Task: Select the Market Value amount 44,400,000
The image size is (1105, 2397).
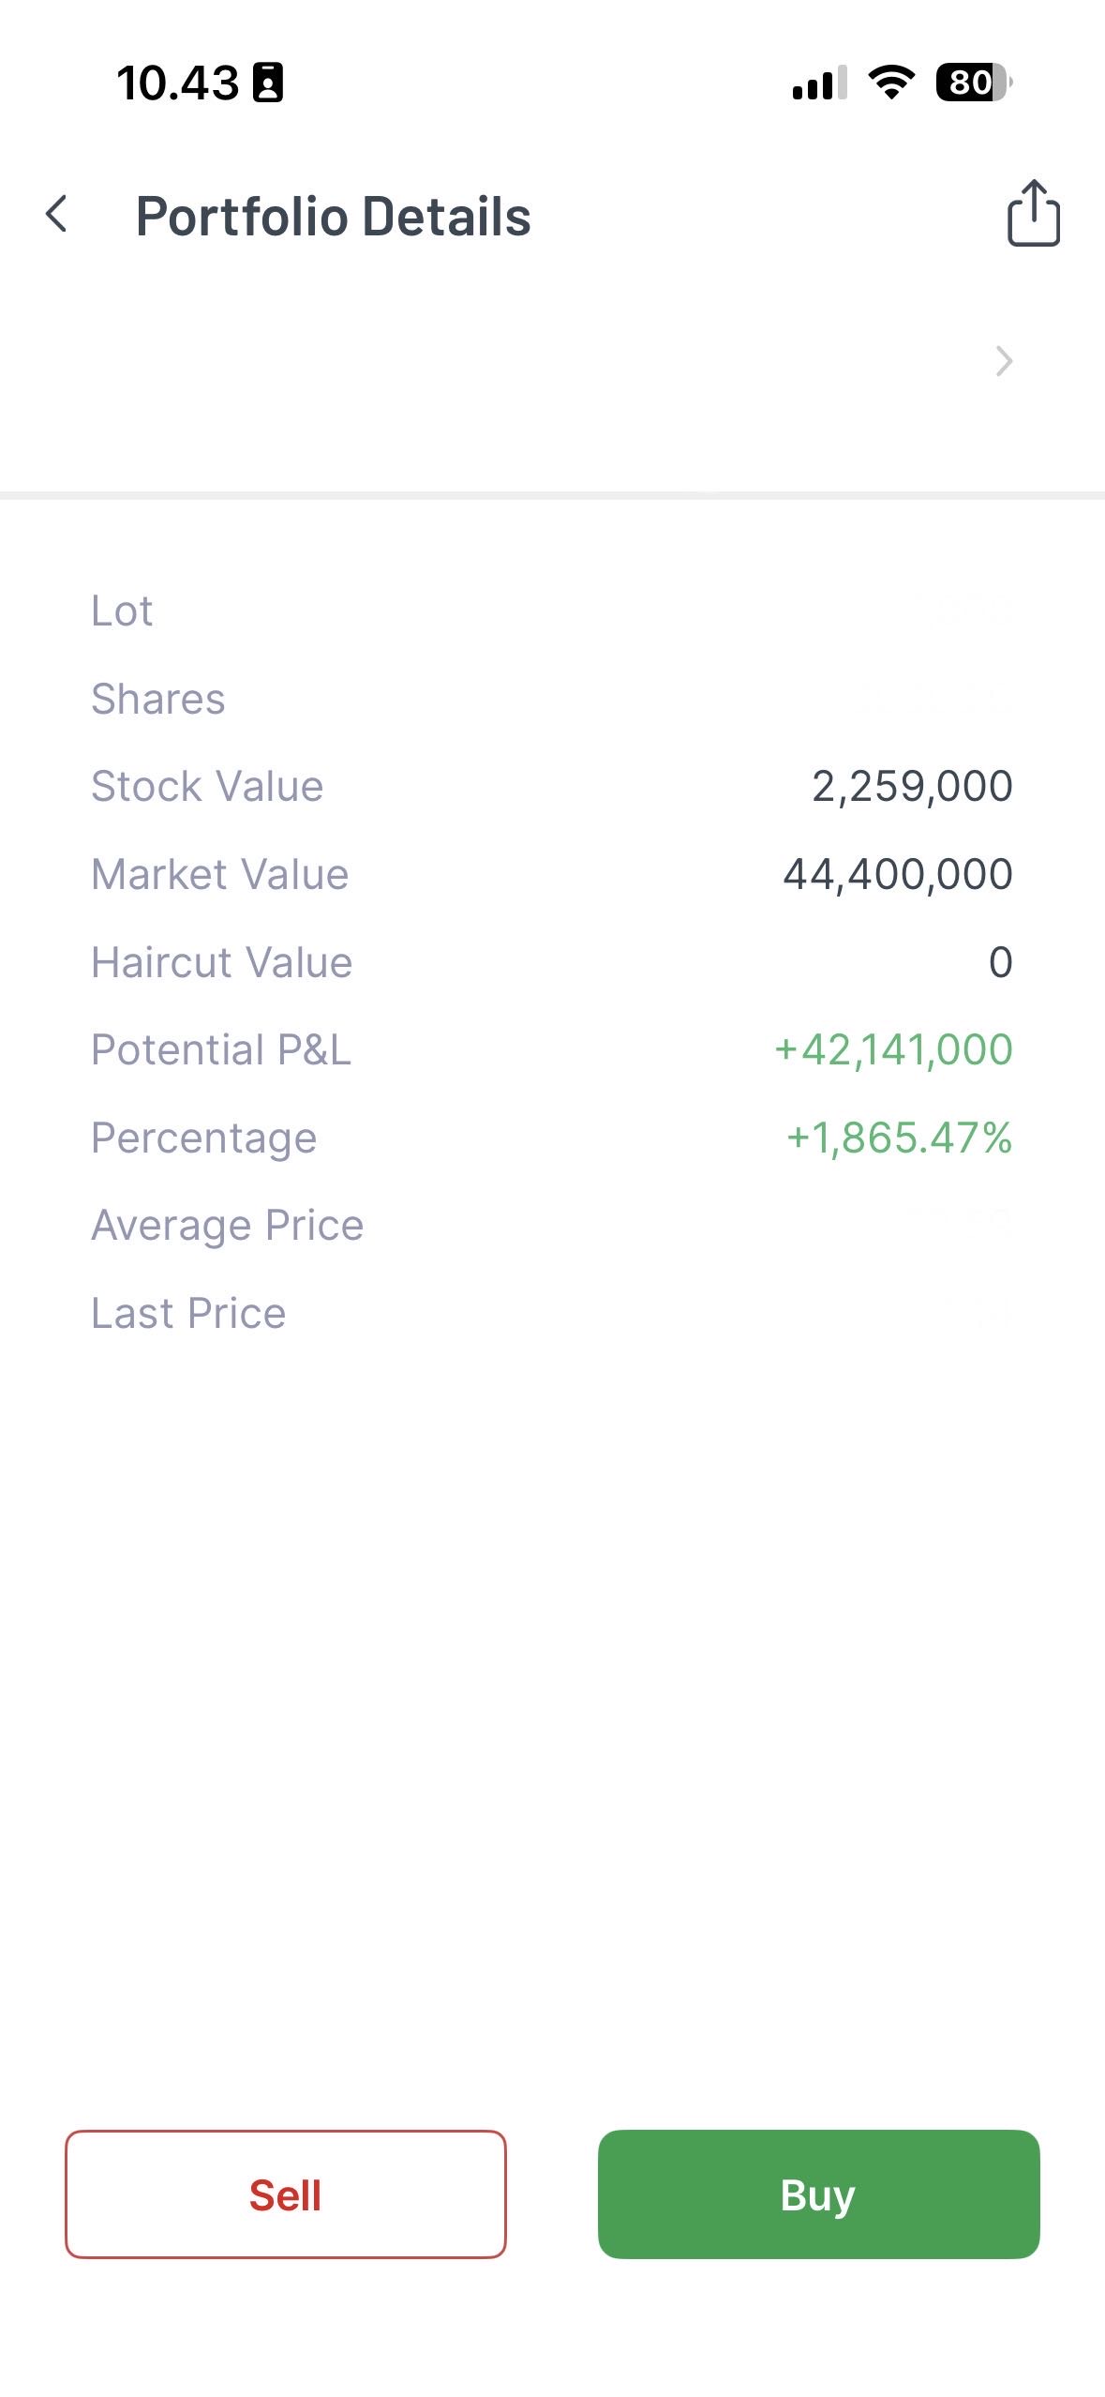Action: [x=897, y=874]
